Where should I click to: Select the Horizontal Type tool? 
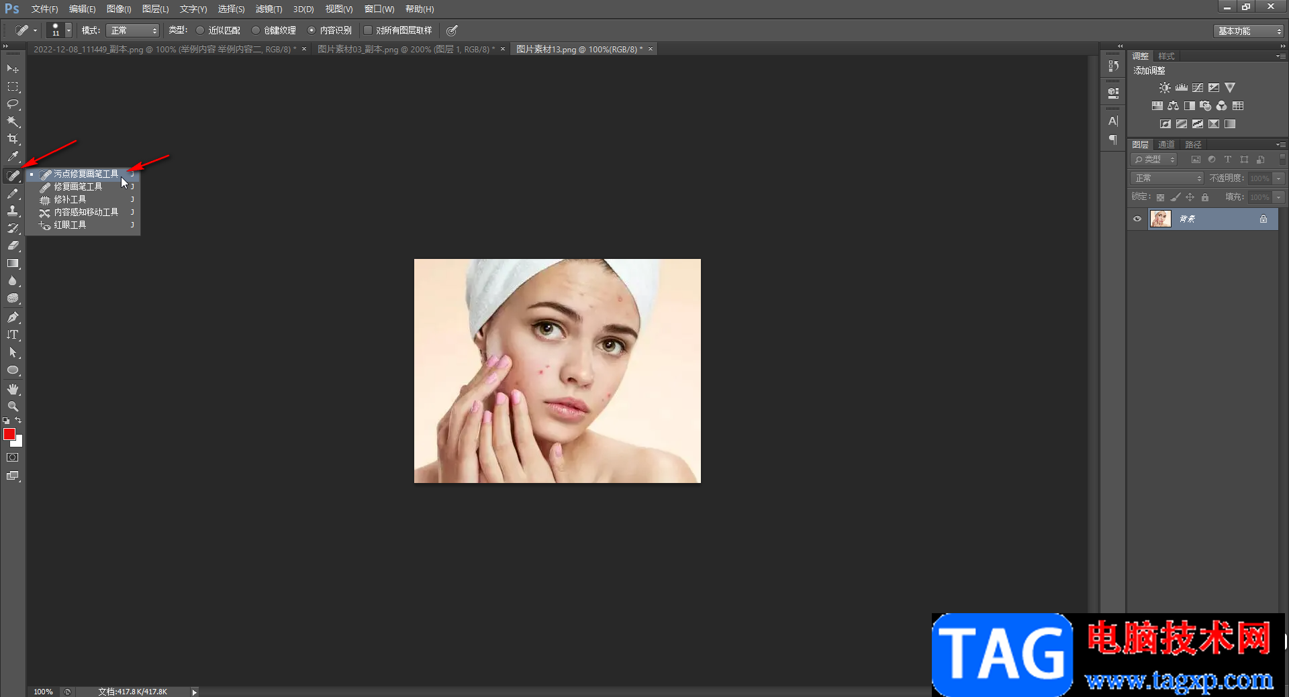coord(13,335)
